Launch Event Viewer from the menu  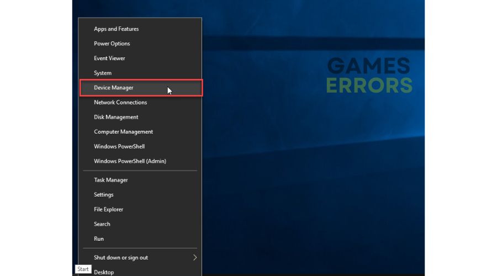point(109,59)
